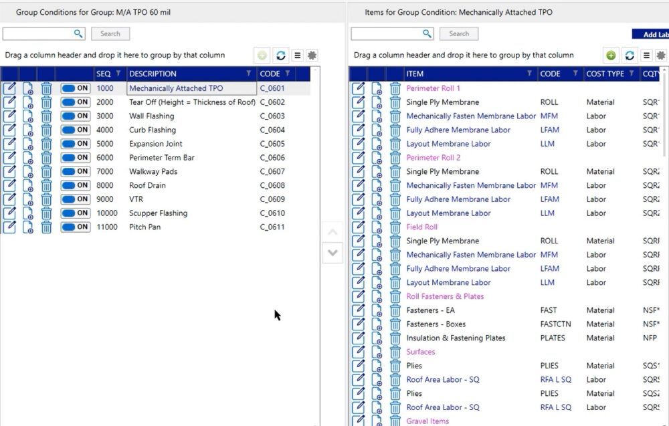Copy the Pitch Pan condition with the duplicate icon

27,227
